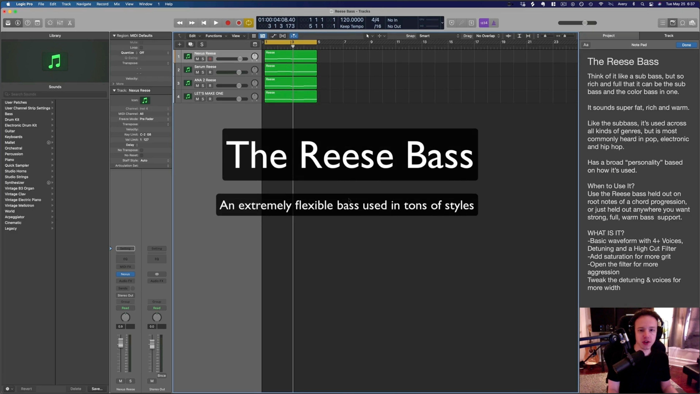Toggle the Loop checkbox in Region inspector
Image resolution: width=700 pixels, height=394 pixels.
pos(141,47)
